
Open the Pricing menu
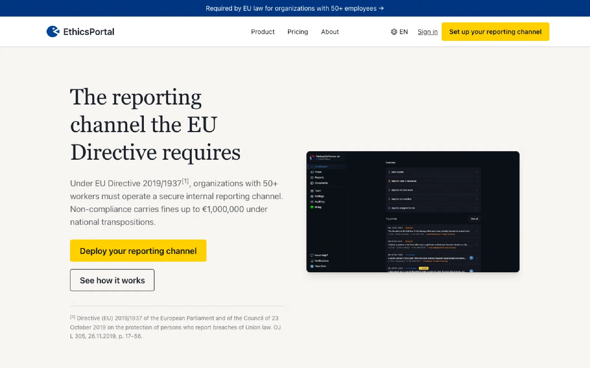pos(298,32)
